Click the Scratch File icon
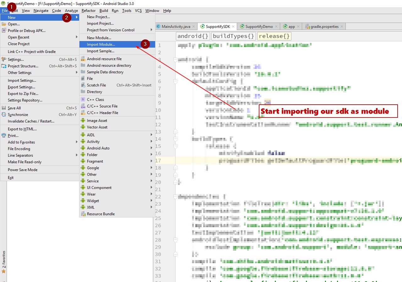This screenshot has height=282, width=402. click(x=83, y=85)
